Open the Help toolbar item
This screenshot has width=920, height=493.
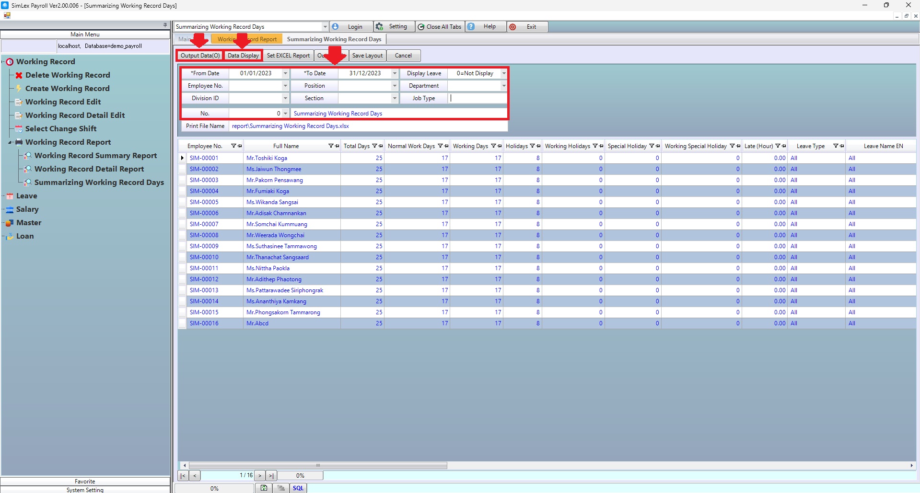point(485,27)
